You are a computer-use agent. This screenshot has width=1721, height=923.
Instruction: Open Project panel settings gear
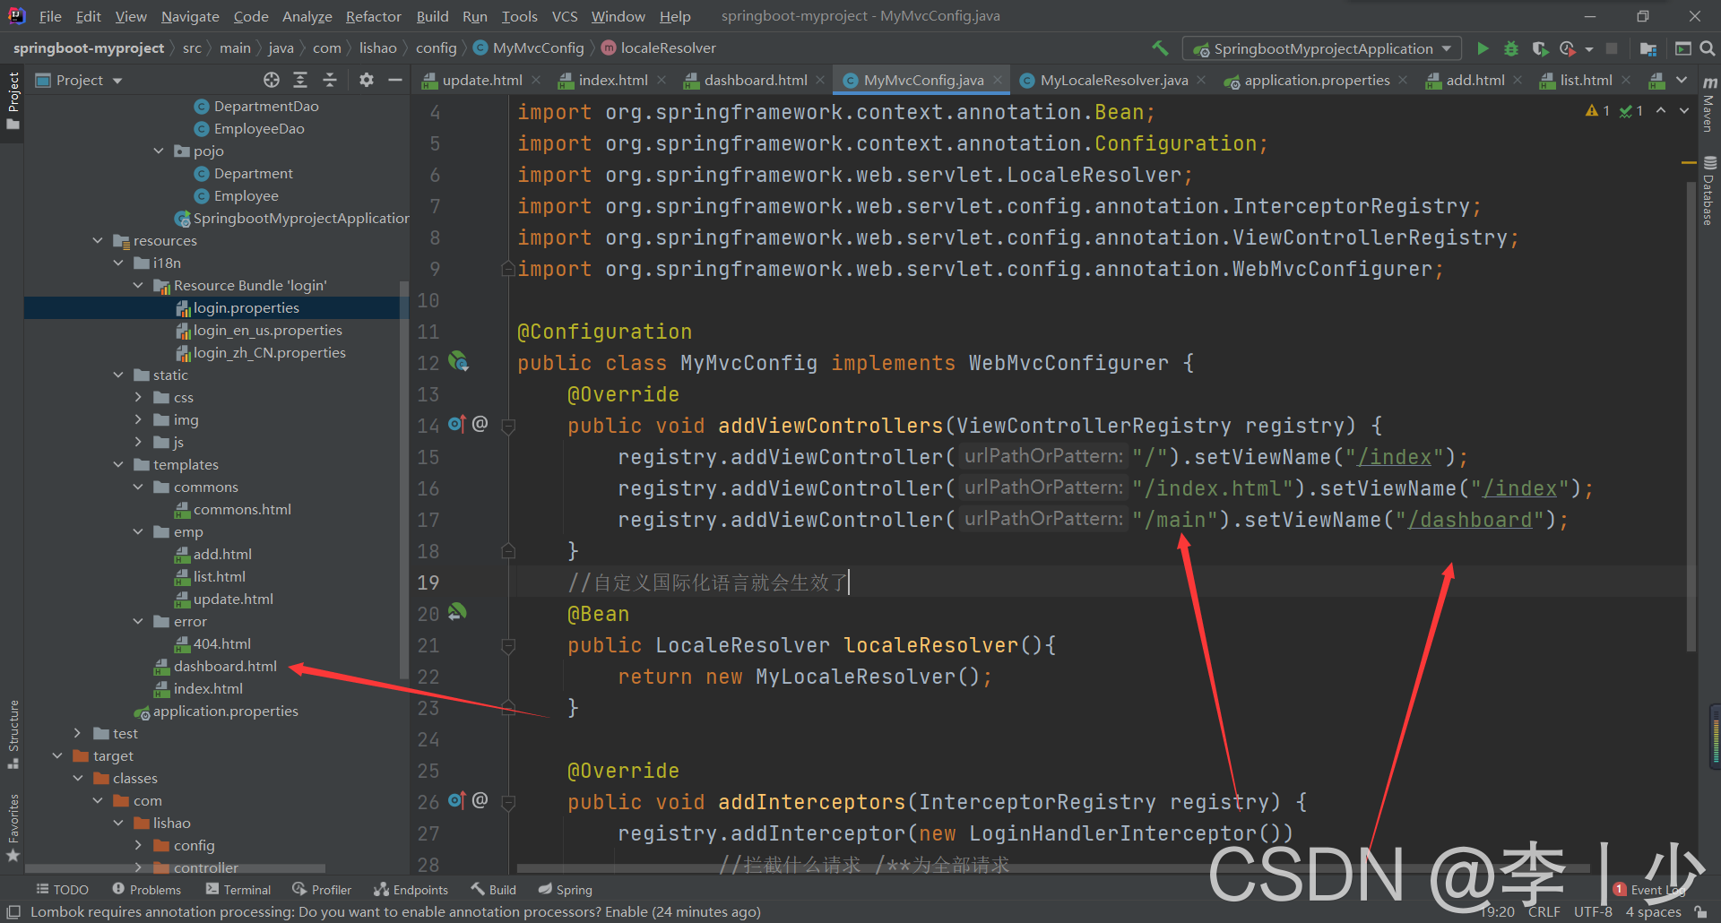(x=366, y=80)
